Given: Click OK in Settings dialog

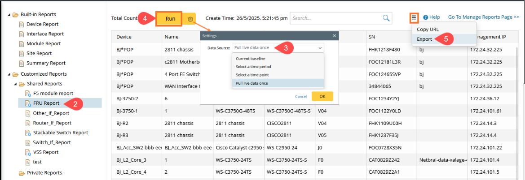Looking at the screenshot, I should tap(322, 96).
